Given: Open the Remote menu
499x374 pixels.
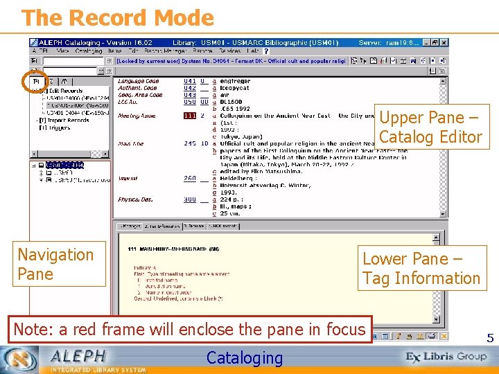Looking at the screenshot, I should pyautogui.click(x=202, y=51).
